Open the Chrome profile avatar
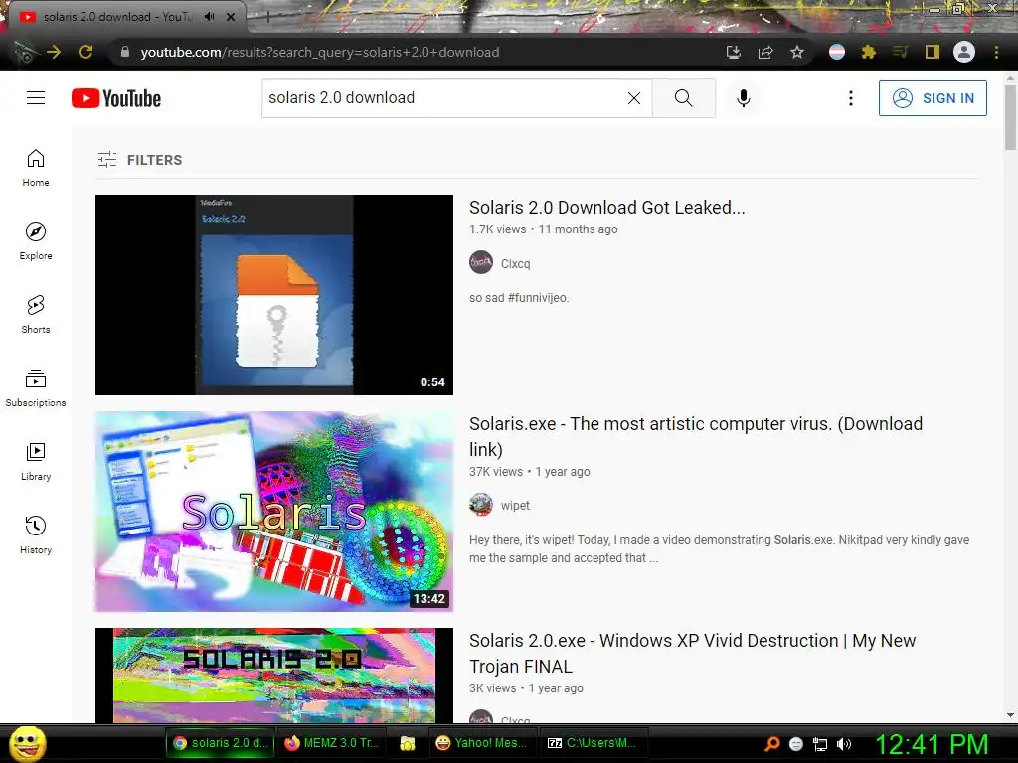Viewport: 1018px width, 763px height. coord(964,52)
